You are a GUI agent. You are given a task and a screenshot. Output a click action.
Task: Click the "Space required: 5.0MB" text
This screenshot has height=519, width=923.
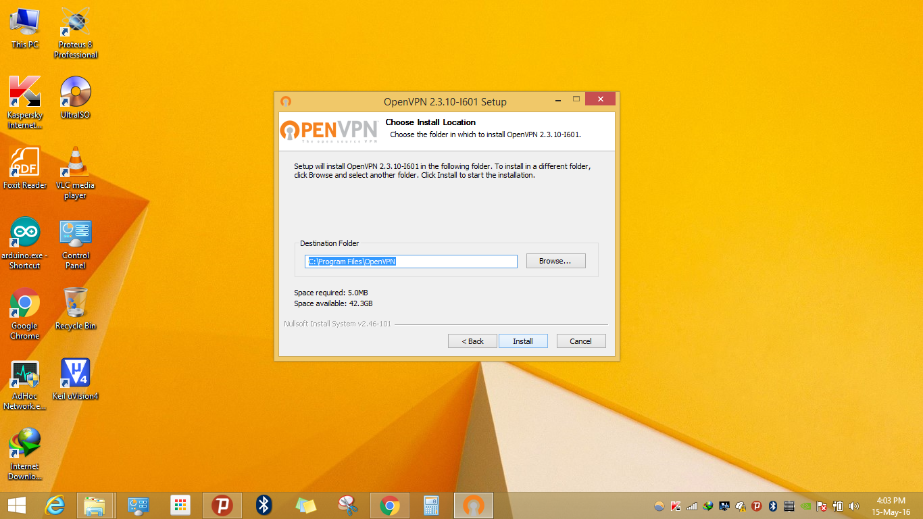click(331, 293)
